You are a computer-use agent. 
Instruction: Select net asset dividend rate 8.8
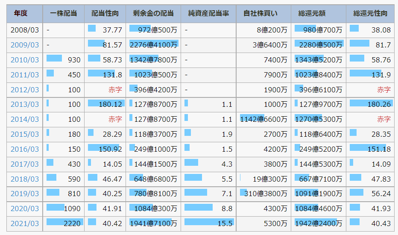[x=208, y=209]
